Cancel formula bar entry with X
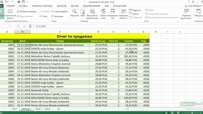Viewport: 203px width, 114px height. point(19,26)
